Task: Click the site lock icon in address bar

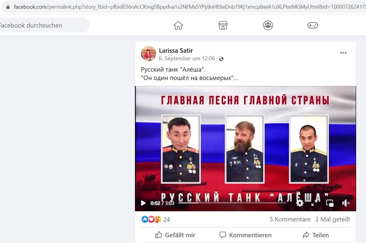Action: coord(8,7)
